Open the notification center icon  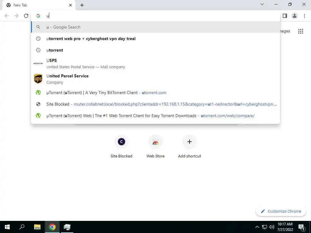click(x=301, y=227)
